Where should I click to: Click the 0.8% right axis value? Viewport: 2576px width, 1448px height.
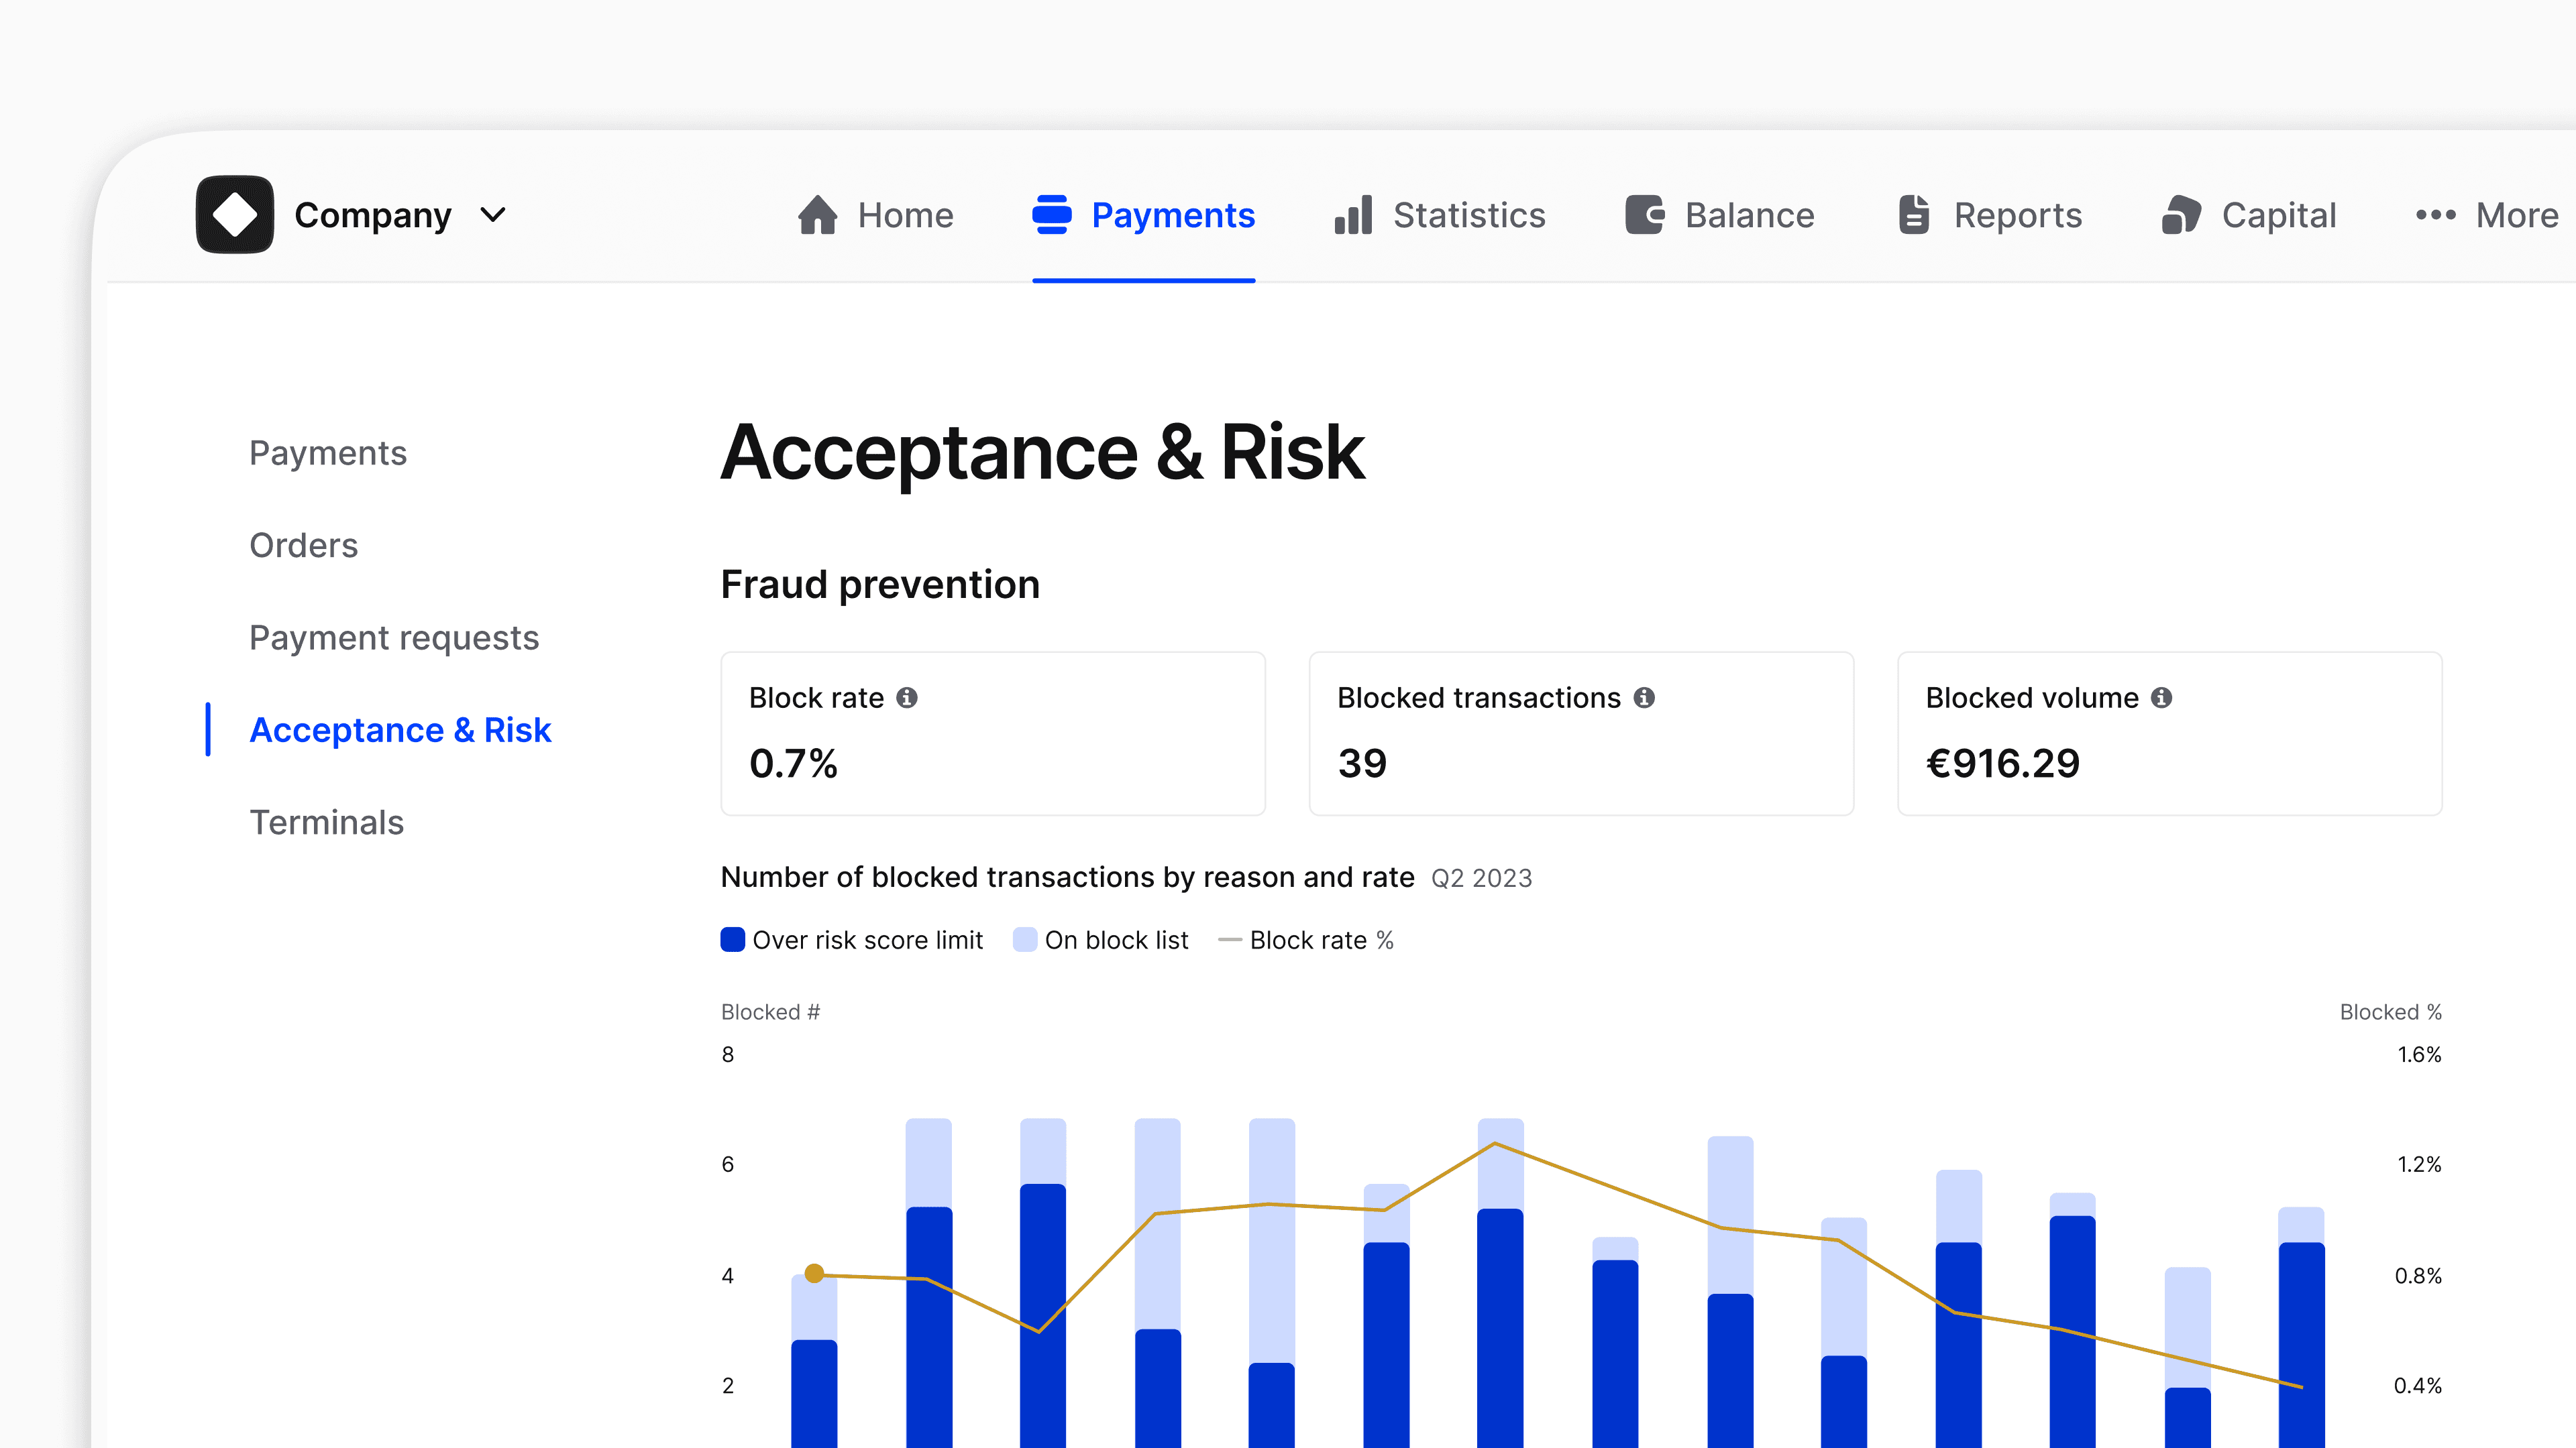tap(2418, 1276)
